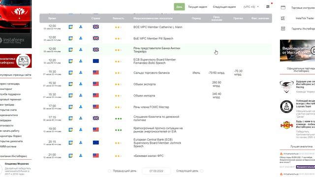Open the Слушания Комитета по денежной политике title
This screenshot has height=177, width=315.
[157, 118]
